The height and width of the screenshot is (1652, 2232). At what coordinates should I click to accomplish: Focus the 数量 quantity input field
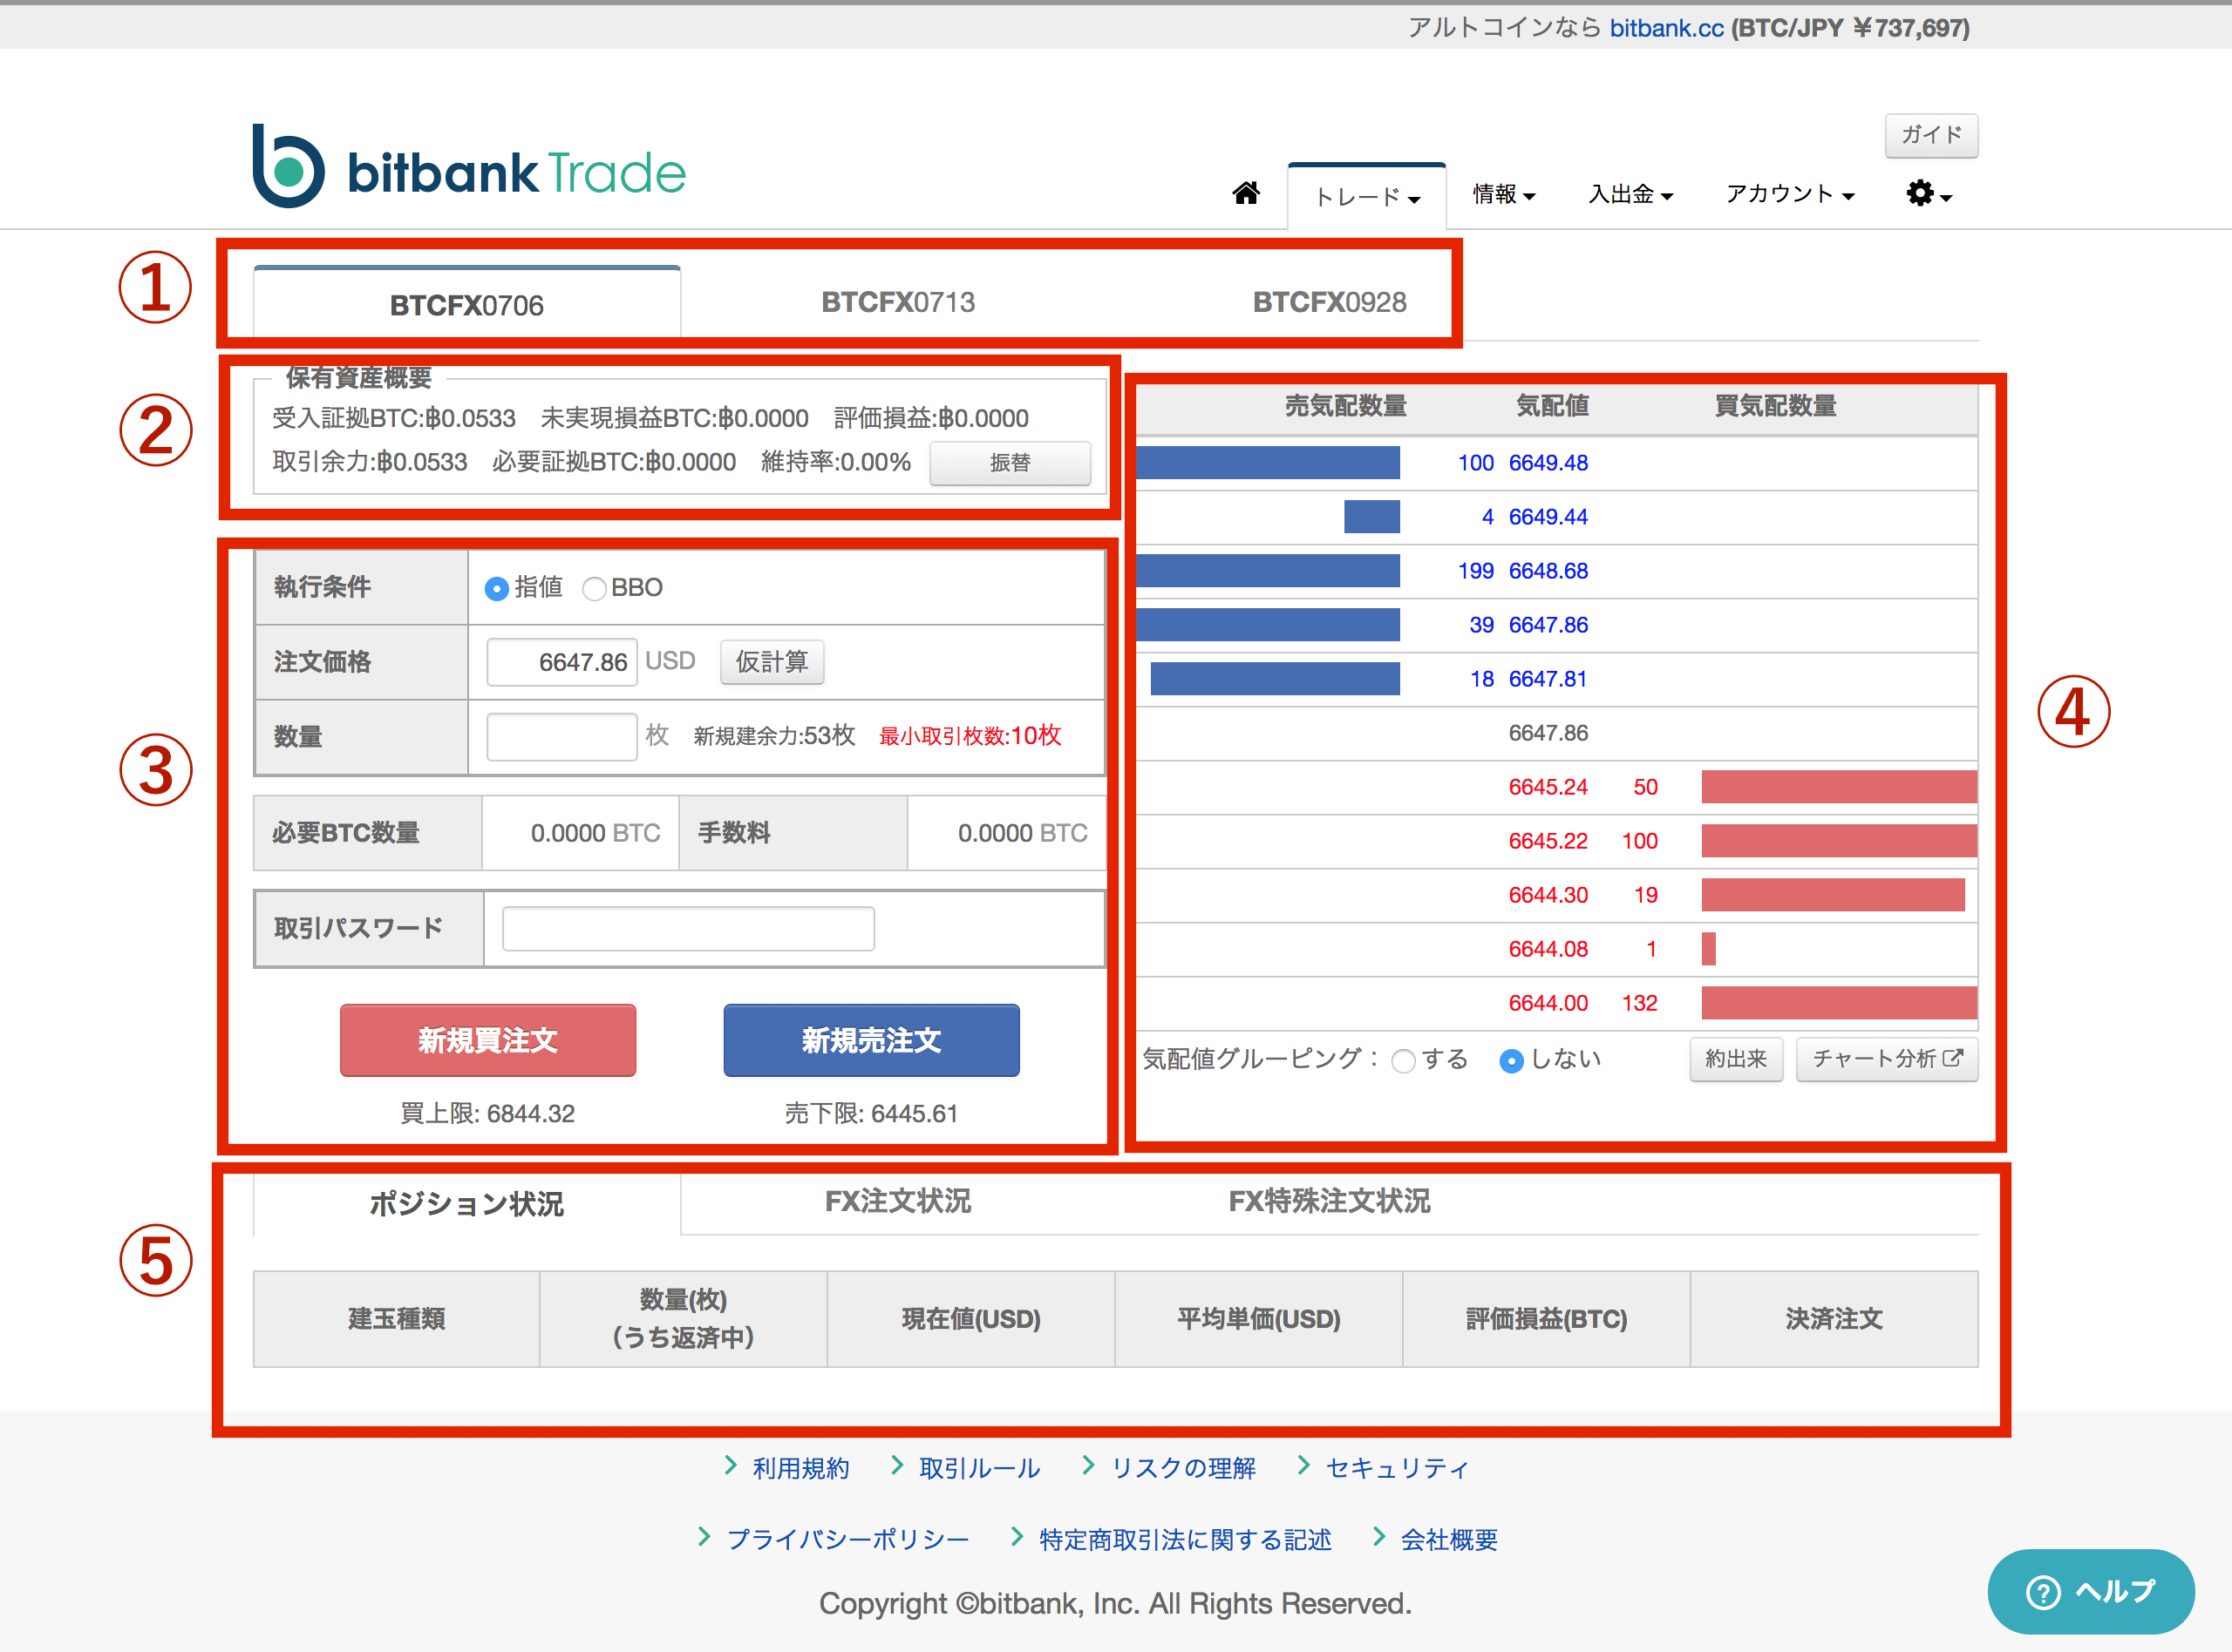(x=561, y=737)
